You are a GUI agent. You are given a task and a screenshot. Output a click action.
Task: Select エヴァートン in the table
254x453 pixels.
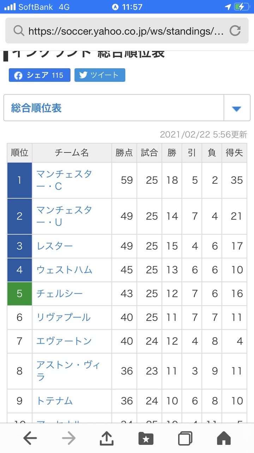click(64, 341)
